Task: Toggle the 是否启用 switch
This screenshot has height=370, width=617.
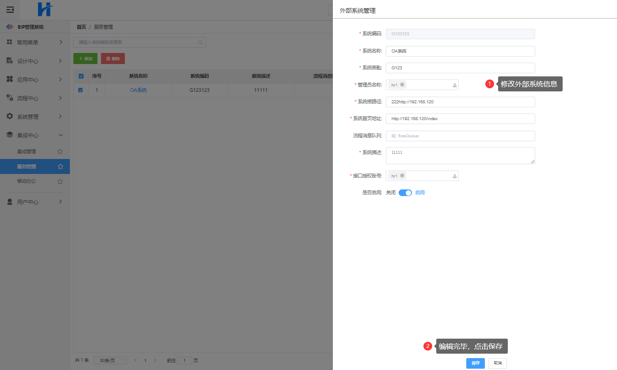Action: pyautogui.click(x=405, y=193)
